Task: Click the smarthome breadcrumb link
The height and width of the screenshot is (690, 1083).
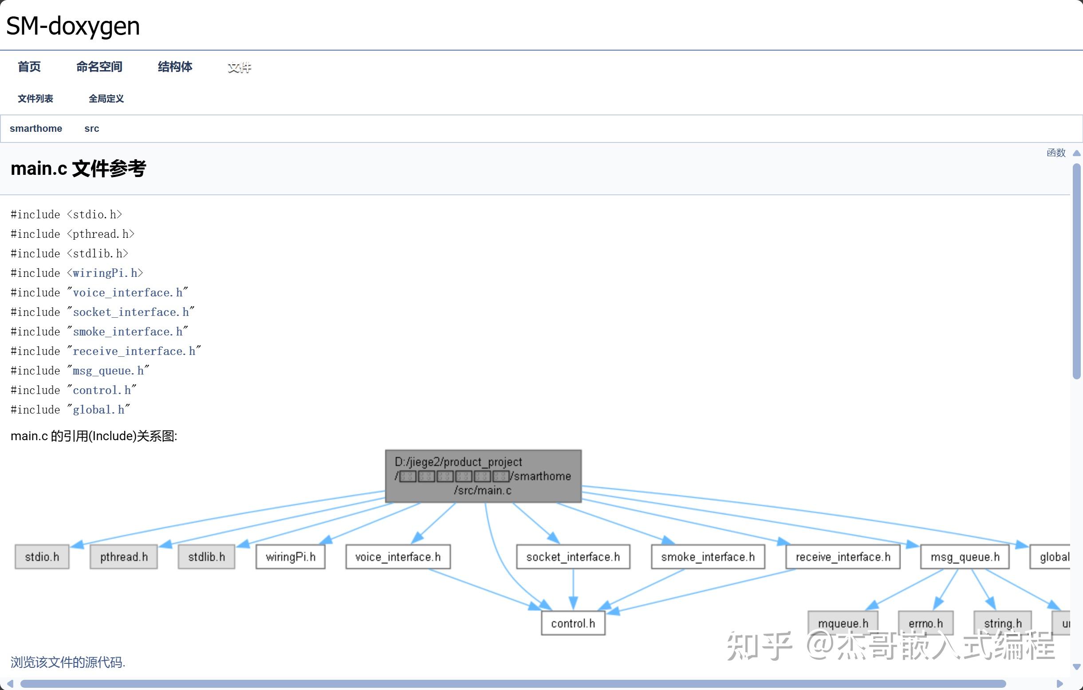Action: tap(35, 128)
